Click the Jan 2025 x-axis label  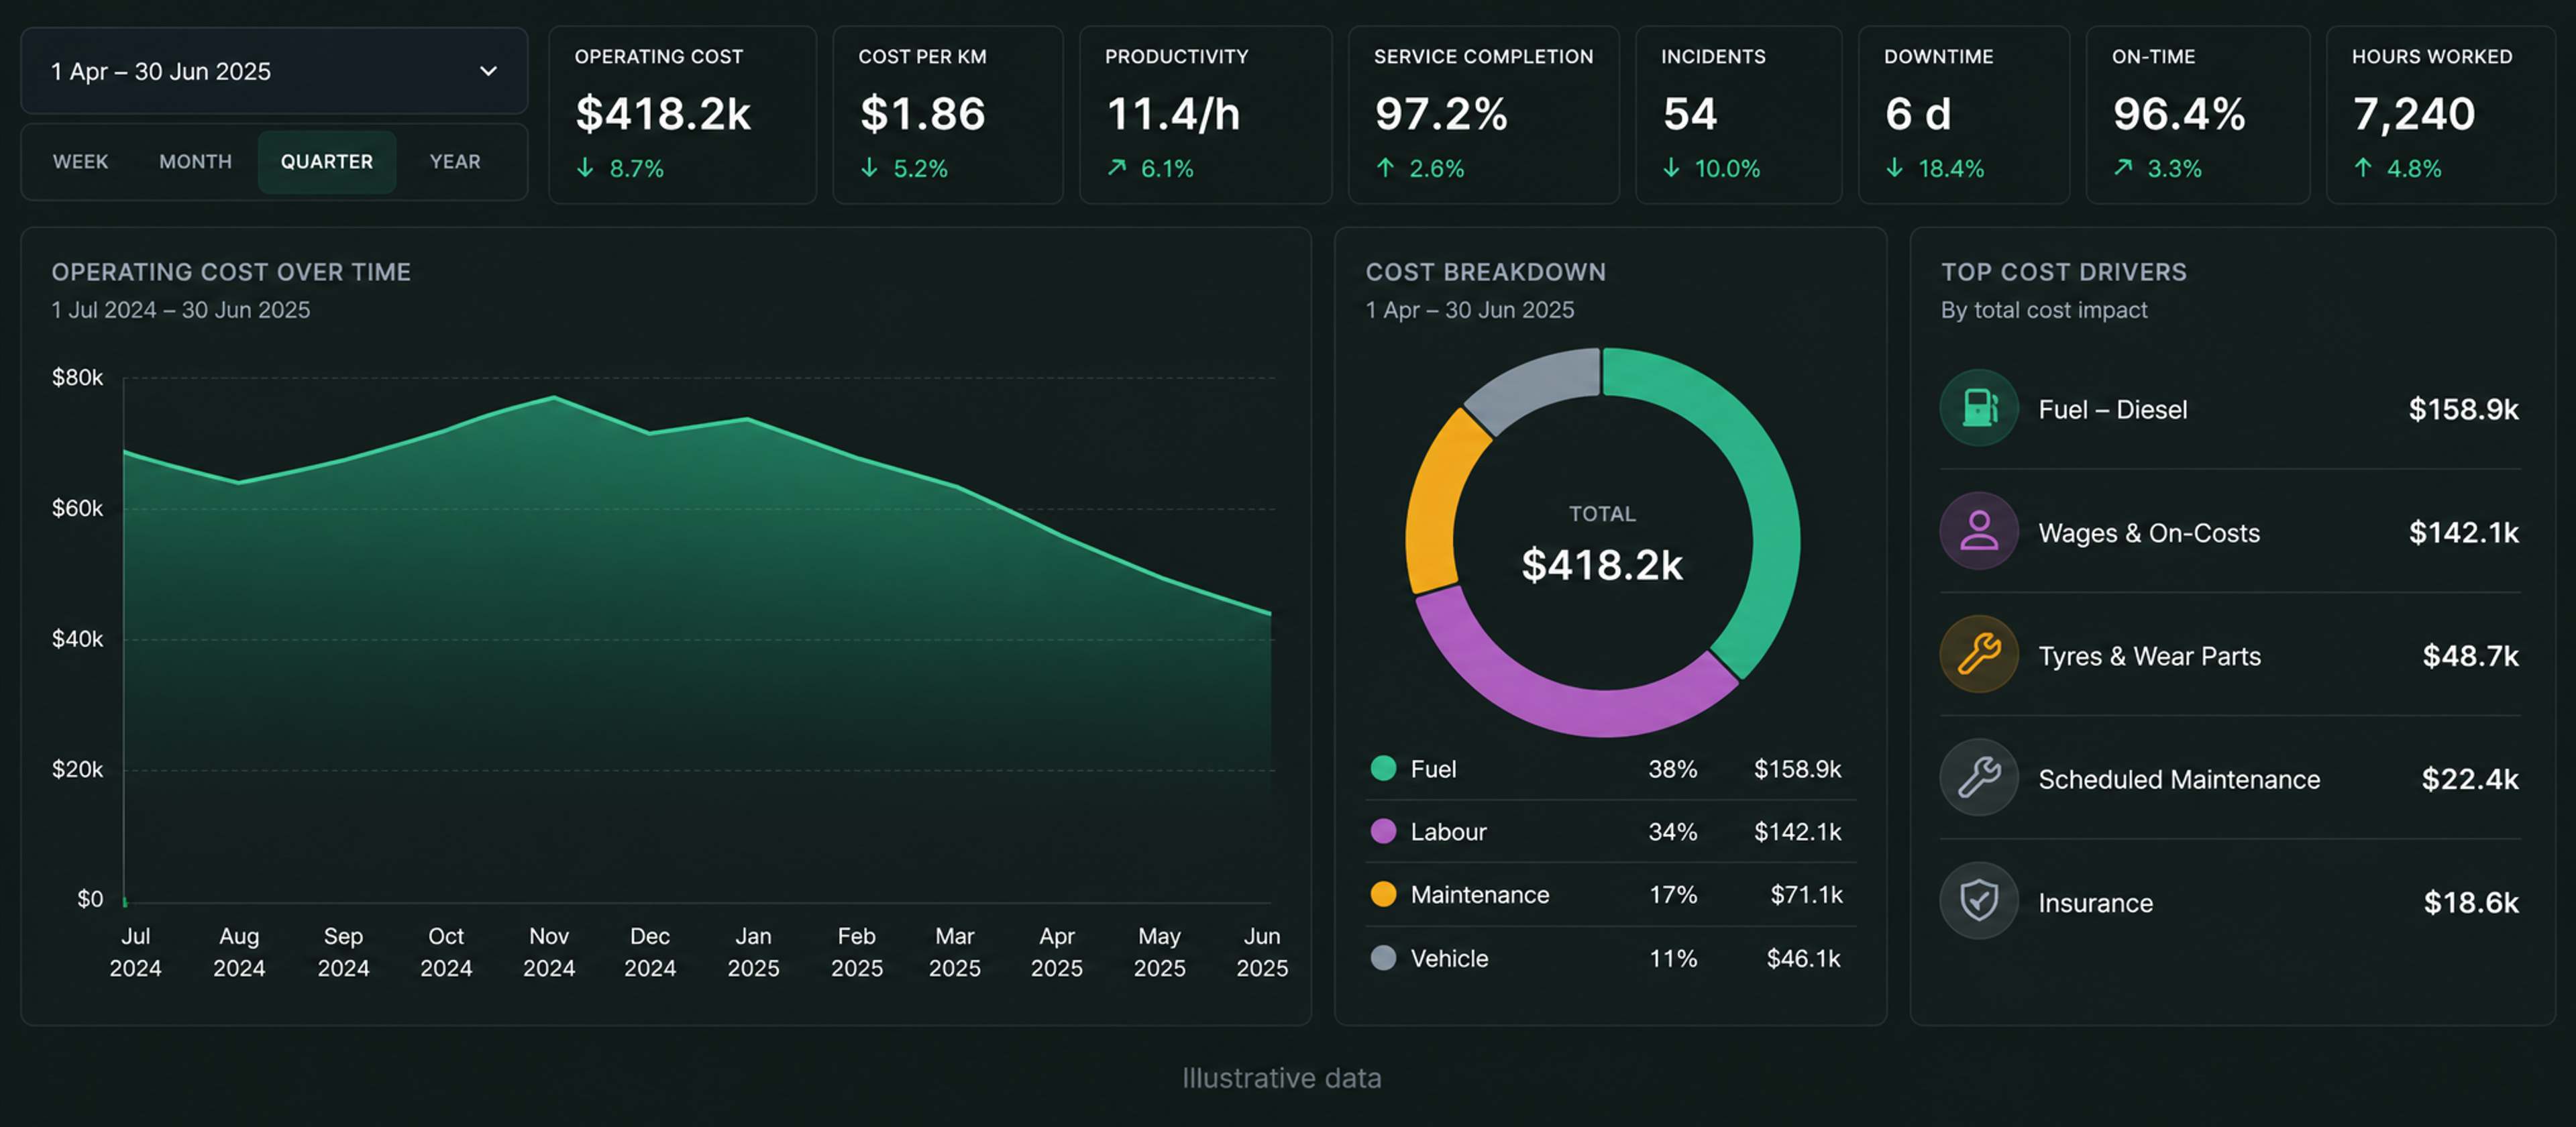pyautogui.click(x=753, y=952)
